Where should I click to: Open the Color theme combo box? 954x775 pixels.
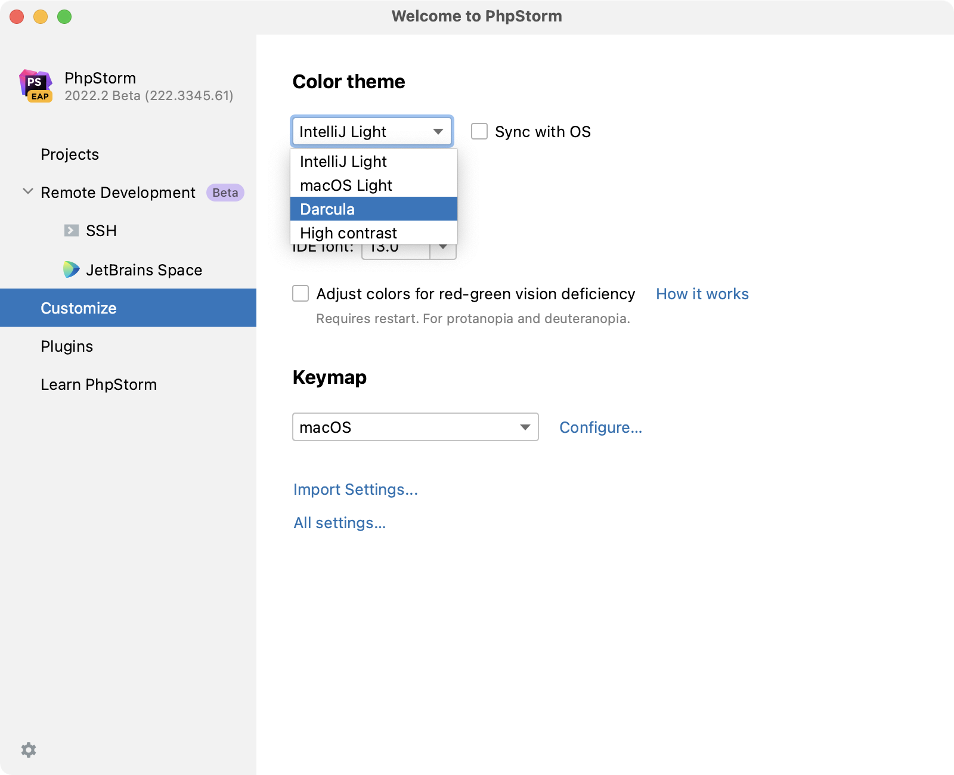coord(372,131)
